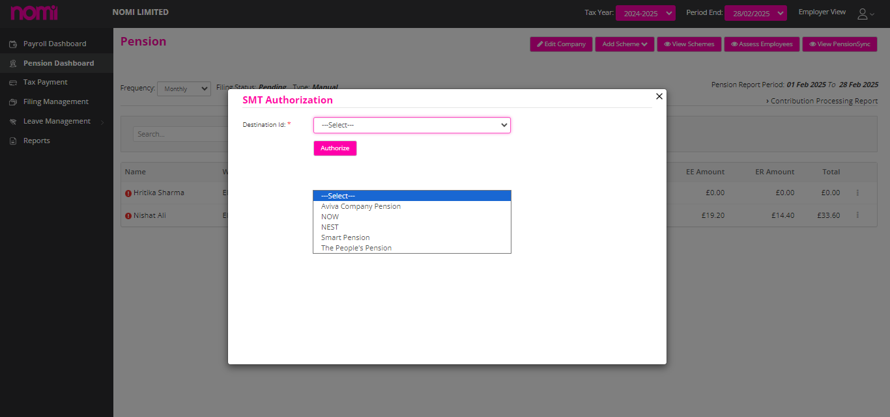Open row options for Nishat Ali
Viewport: 890px width, 417px height.
point(857,215)
